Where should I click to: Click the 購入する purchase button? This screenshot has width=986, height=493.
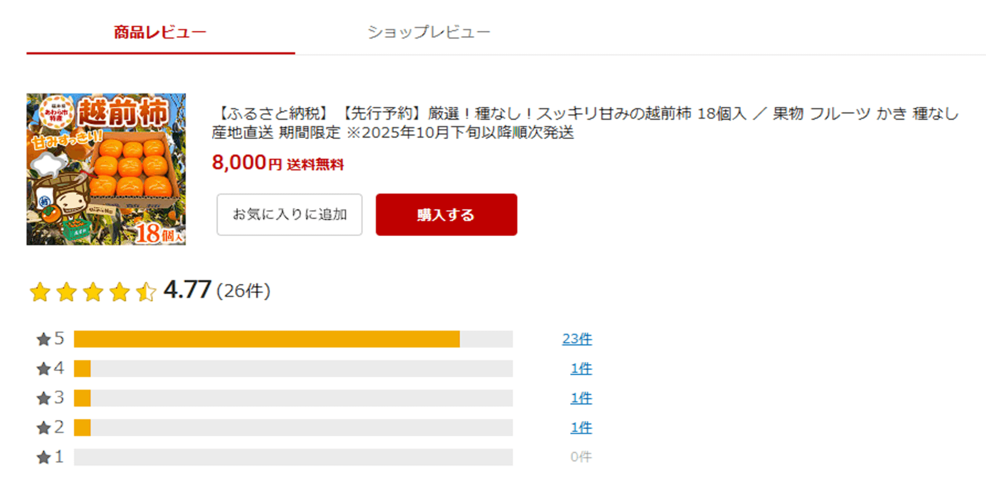[x=445, y=215]
